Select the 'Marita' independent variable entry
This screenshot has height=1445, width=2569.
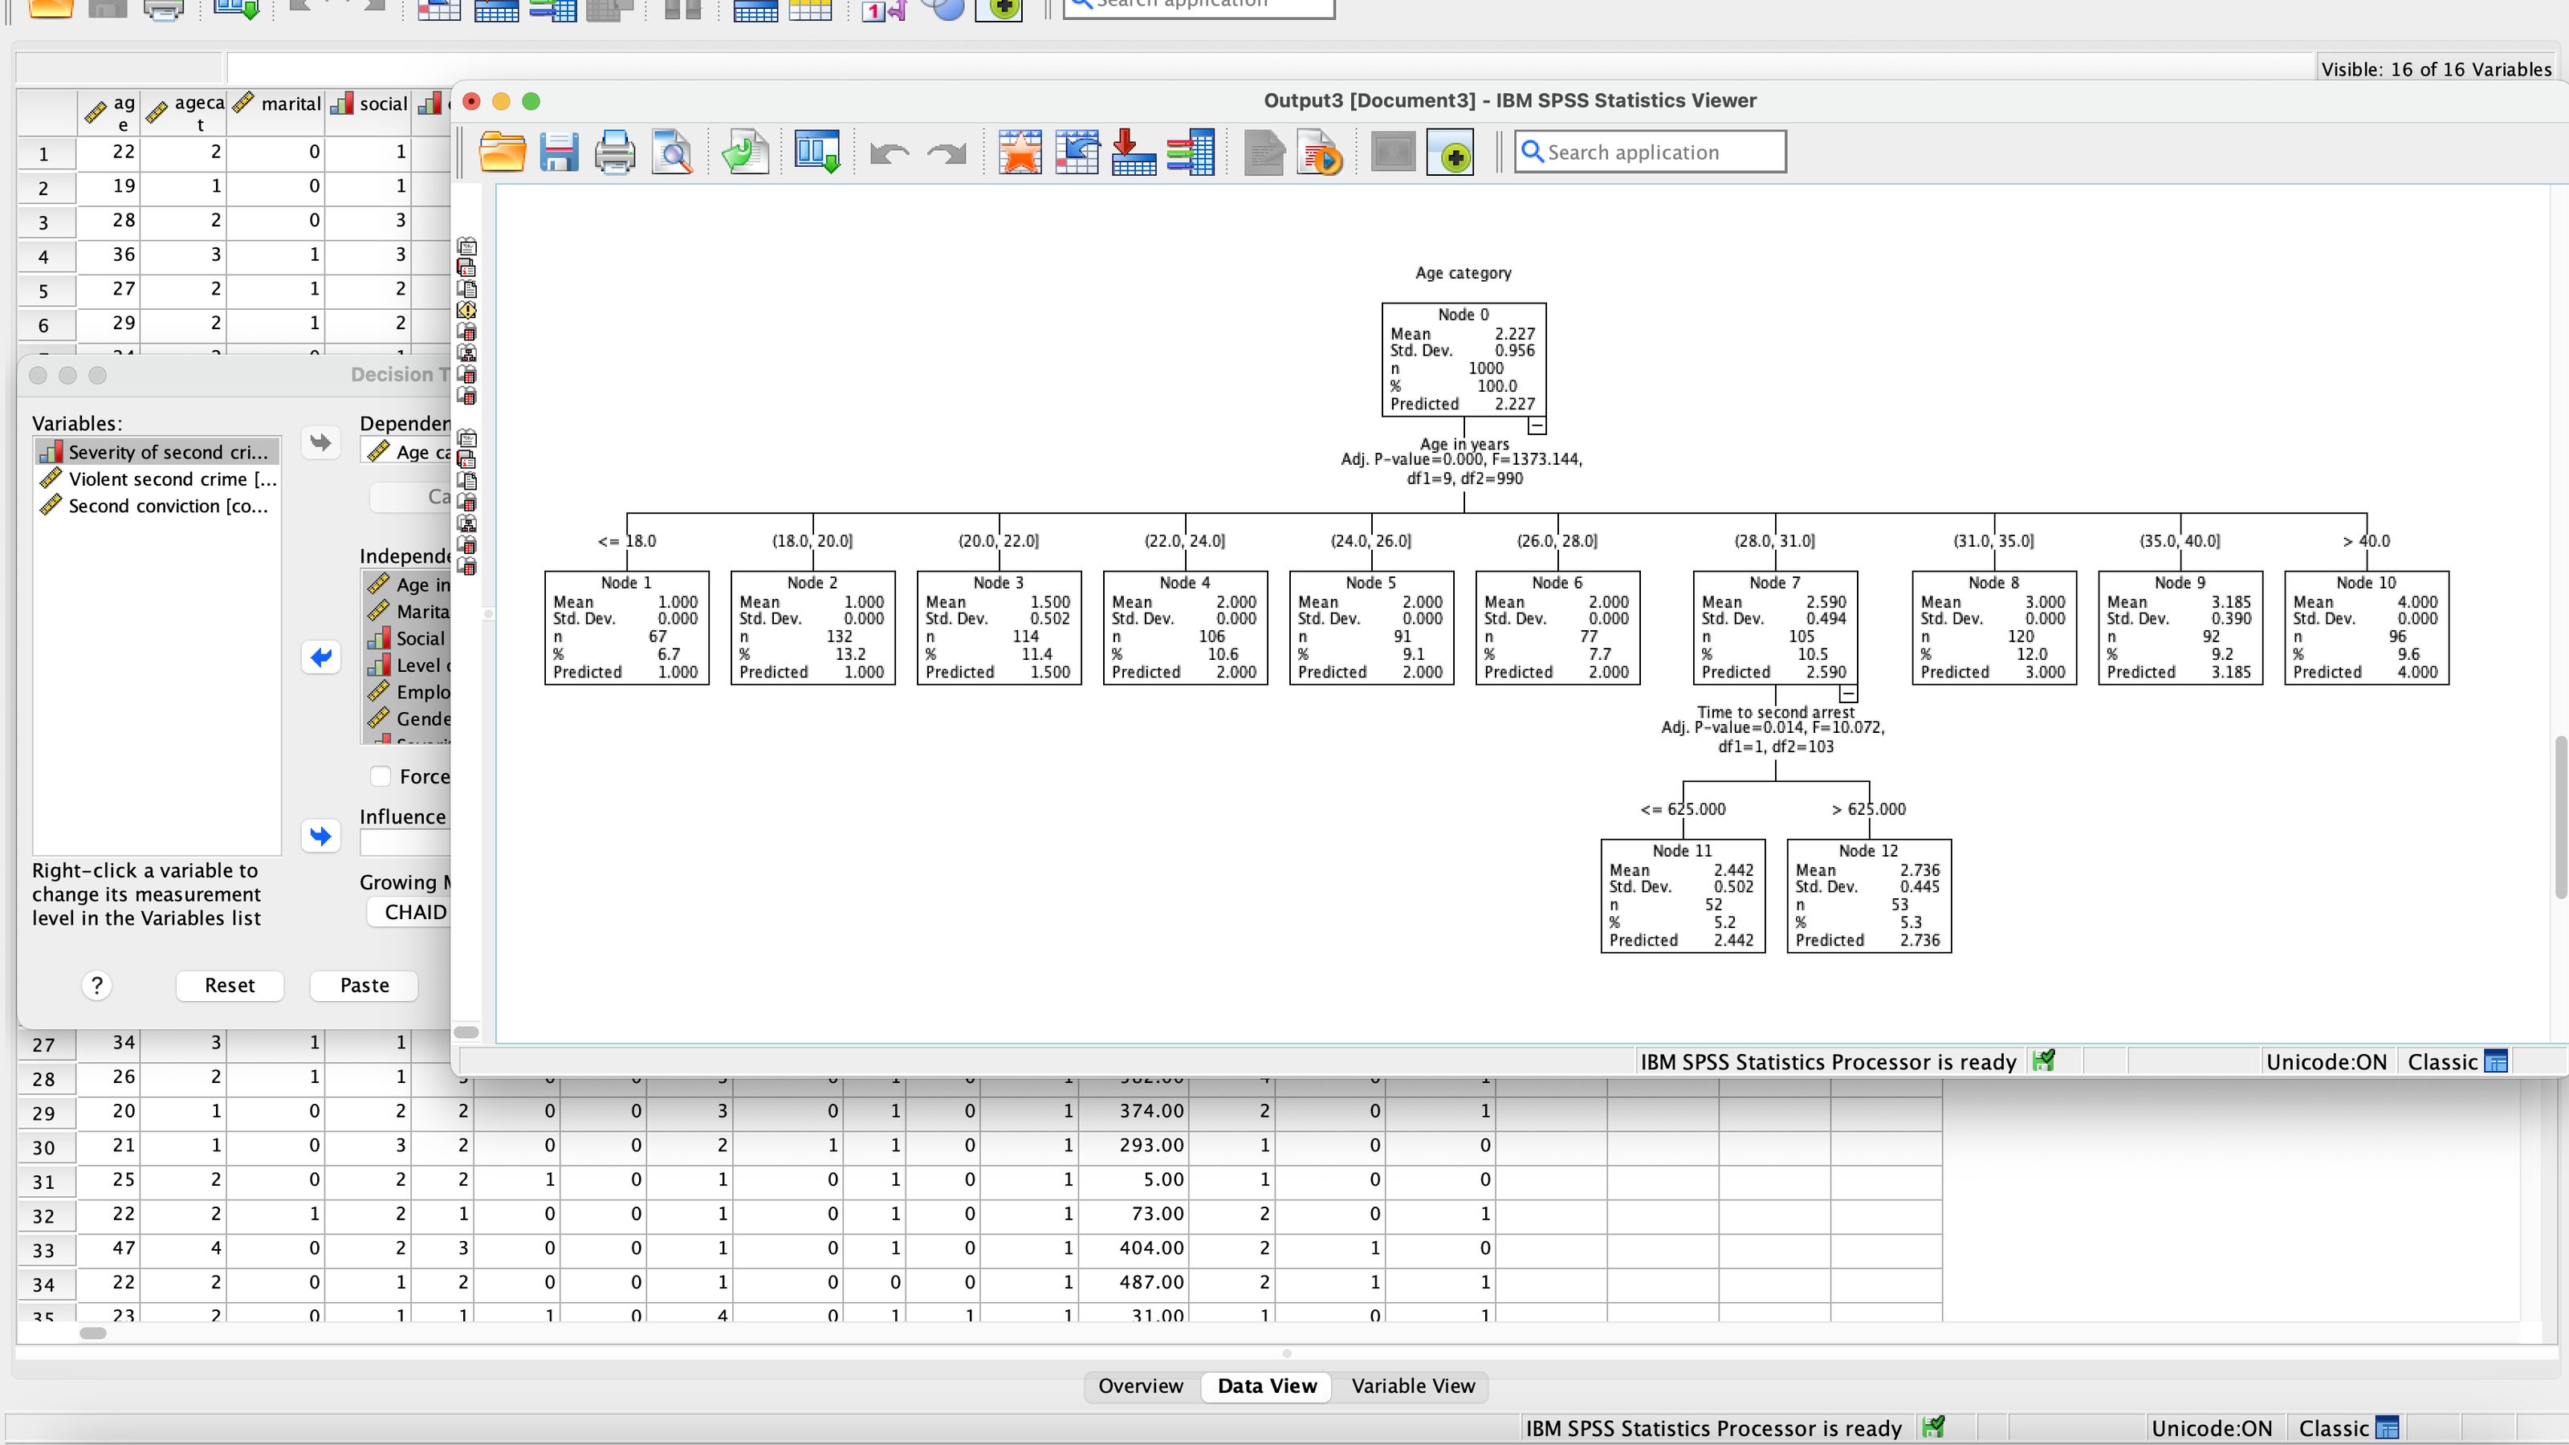(407, 611)
